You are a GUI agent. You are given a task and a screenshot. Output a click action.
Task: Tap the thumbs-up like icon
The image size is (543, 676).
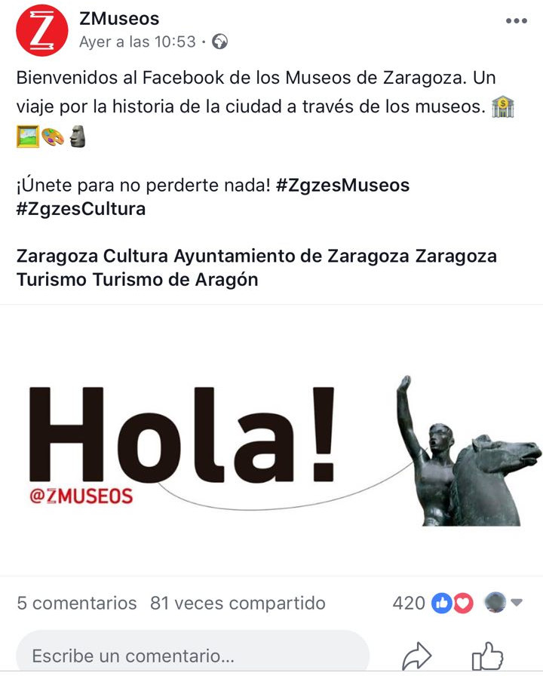(x=487, y=656)
